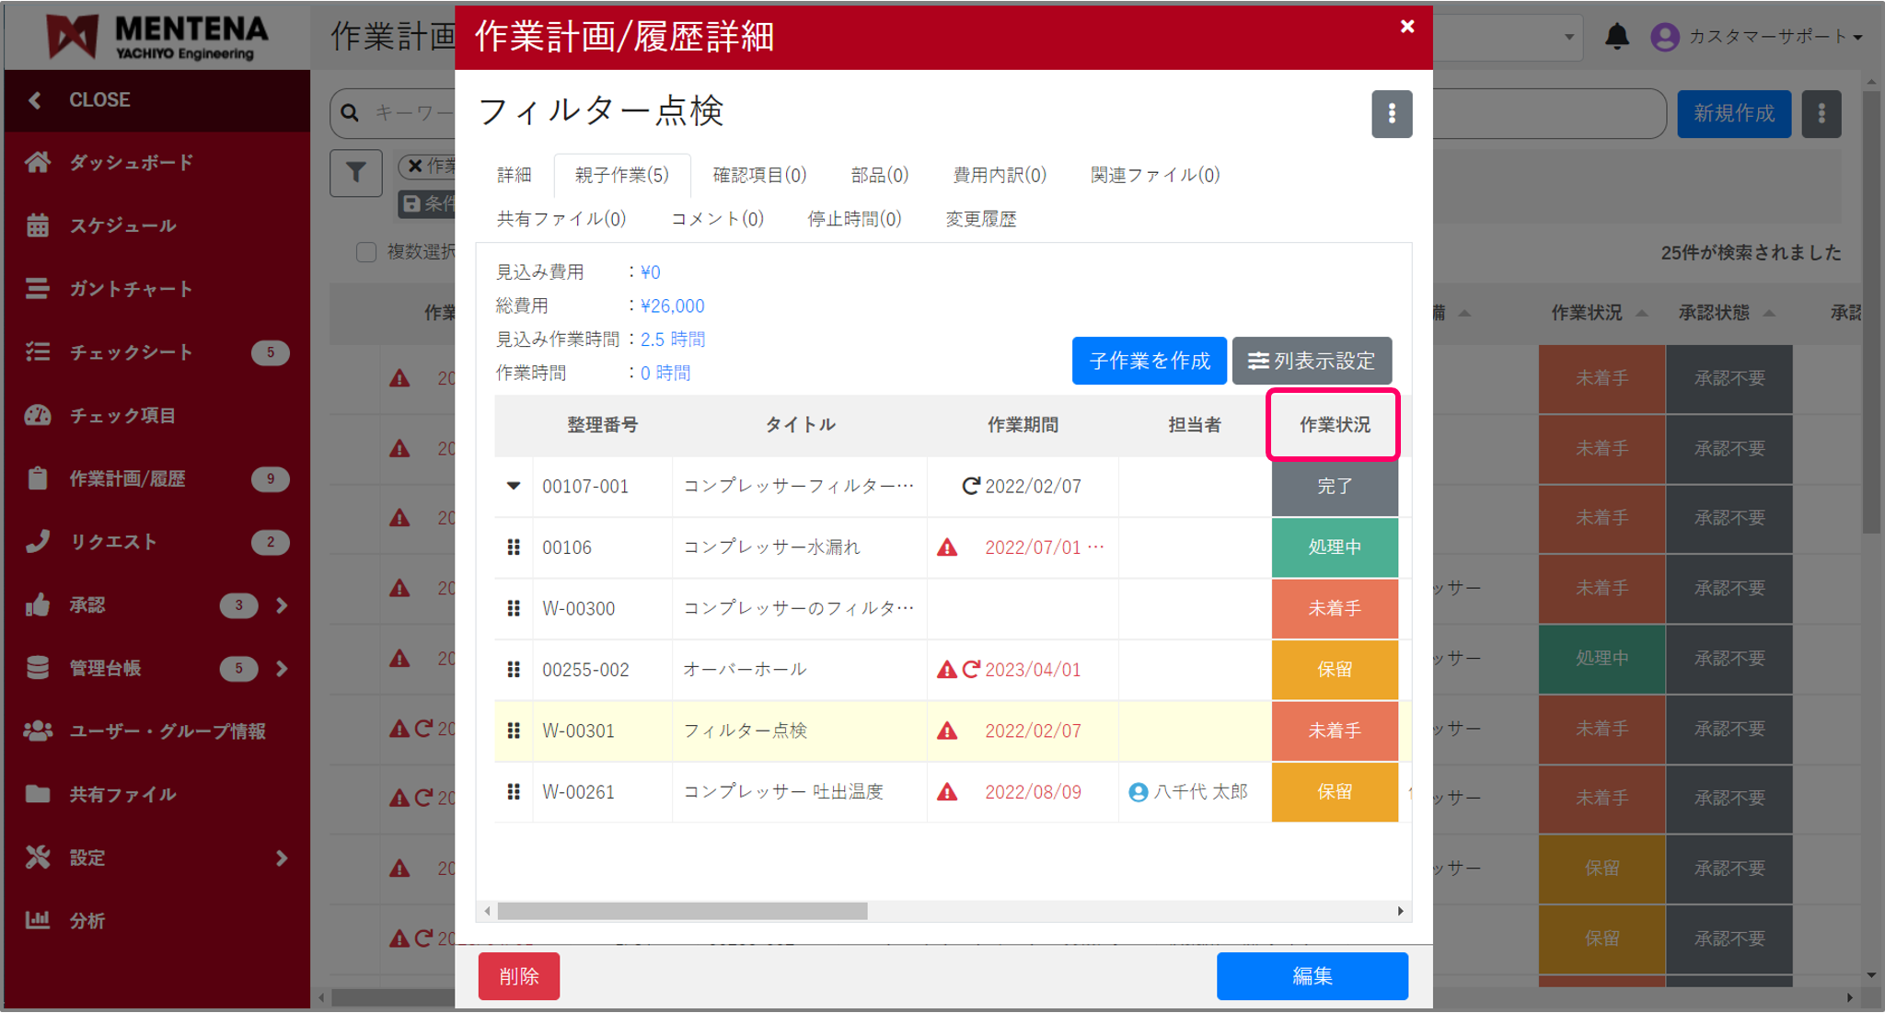This screenshot has height=1013, width=1885.
Task: Open the ¥26,000 total cost link
Action: [673, 305]
